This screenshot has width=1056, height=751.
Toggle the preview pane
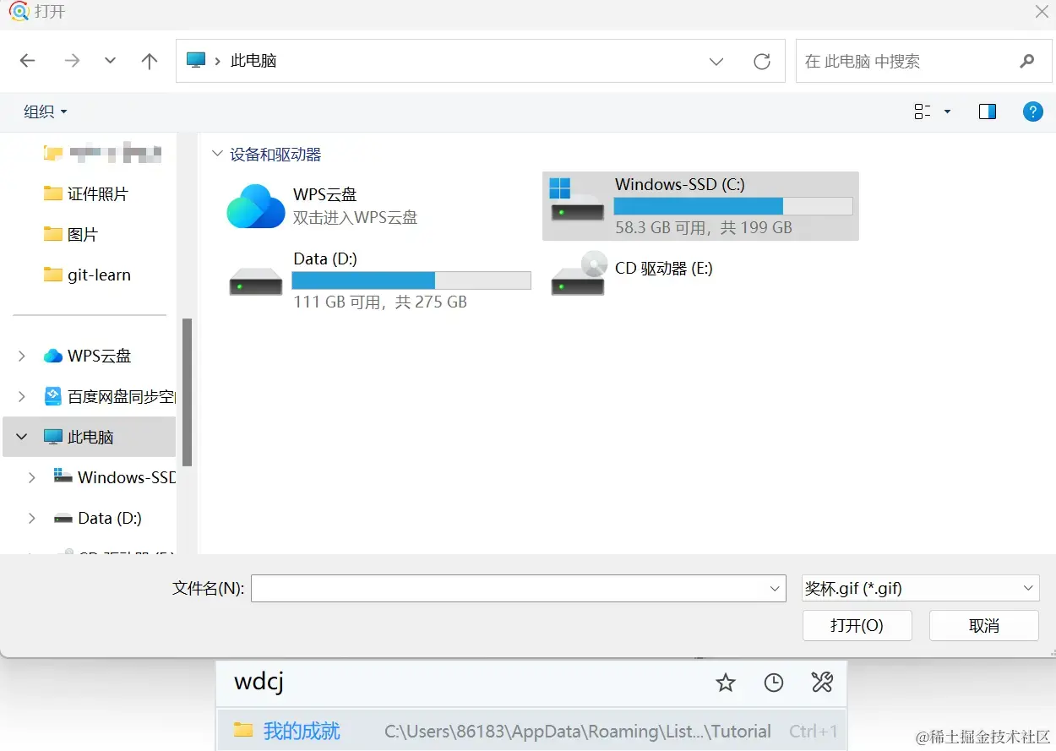pyautogui.click(x=988, y=112)
